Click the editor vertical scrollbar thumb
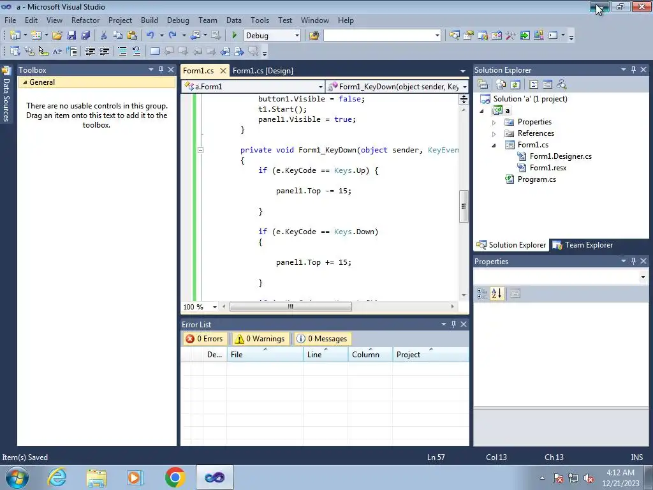 coord(464,206)
